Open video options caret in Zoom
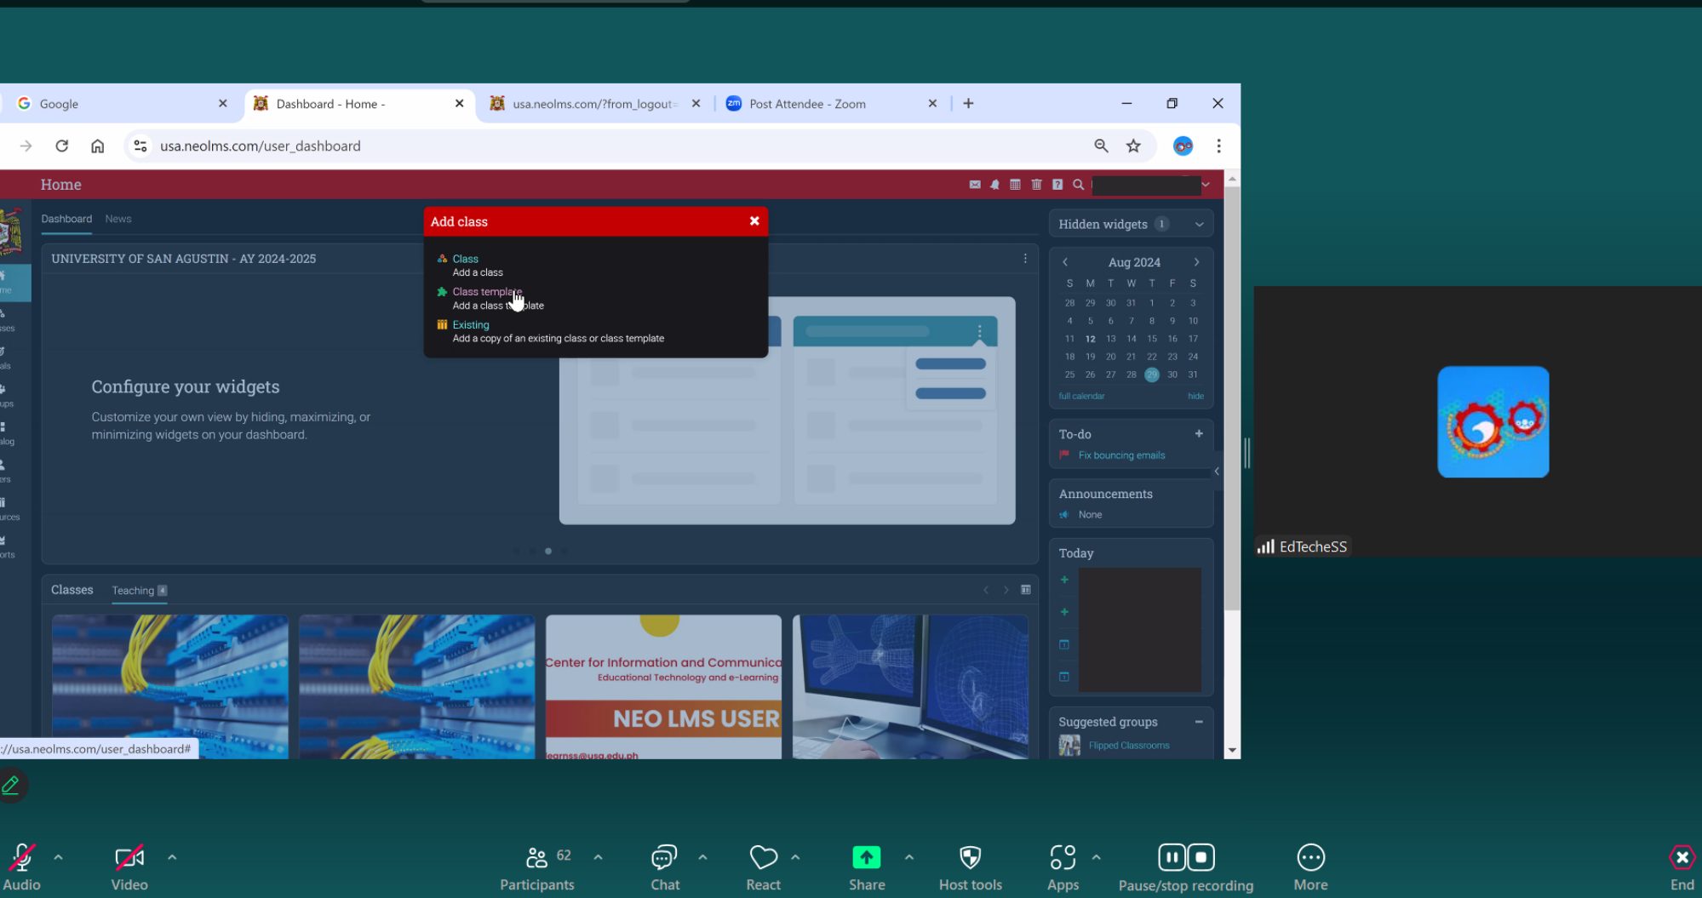The image size is (1702, 898). pos(172,857)
